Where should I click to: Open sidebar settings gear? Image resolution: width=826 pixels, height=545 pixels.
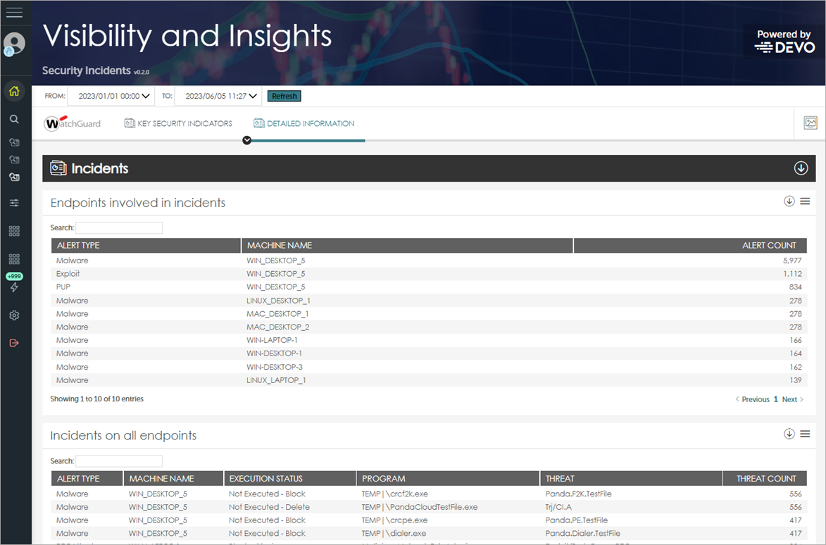(x=14, y=315)
